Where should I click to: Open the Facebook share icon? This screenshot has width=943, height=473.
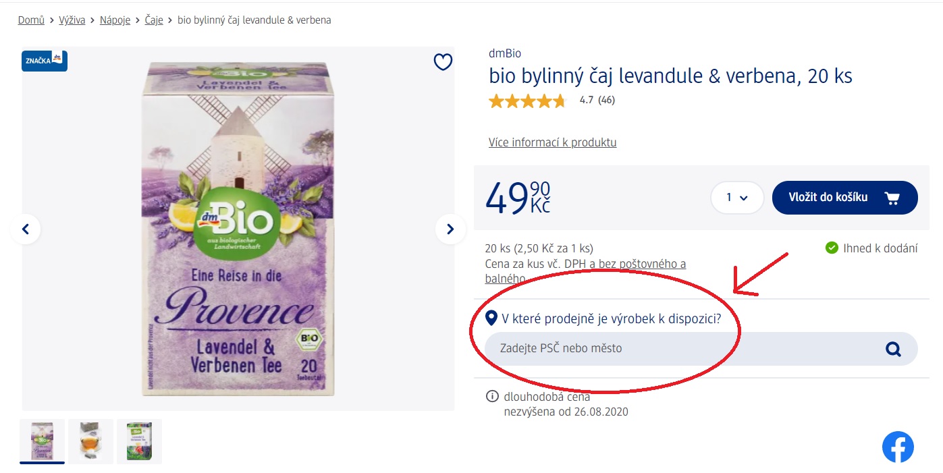[x=898, y=447]
